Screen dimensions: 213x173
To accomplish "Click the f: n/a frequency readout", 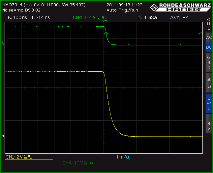I will pyautogui.click(x=123, y=157).
